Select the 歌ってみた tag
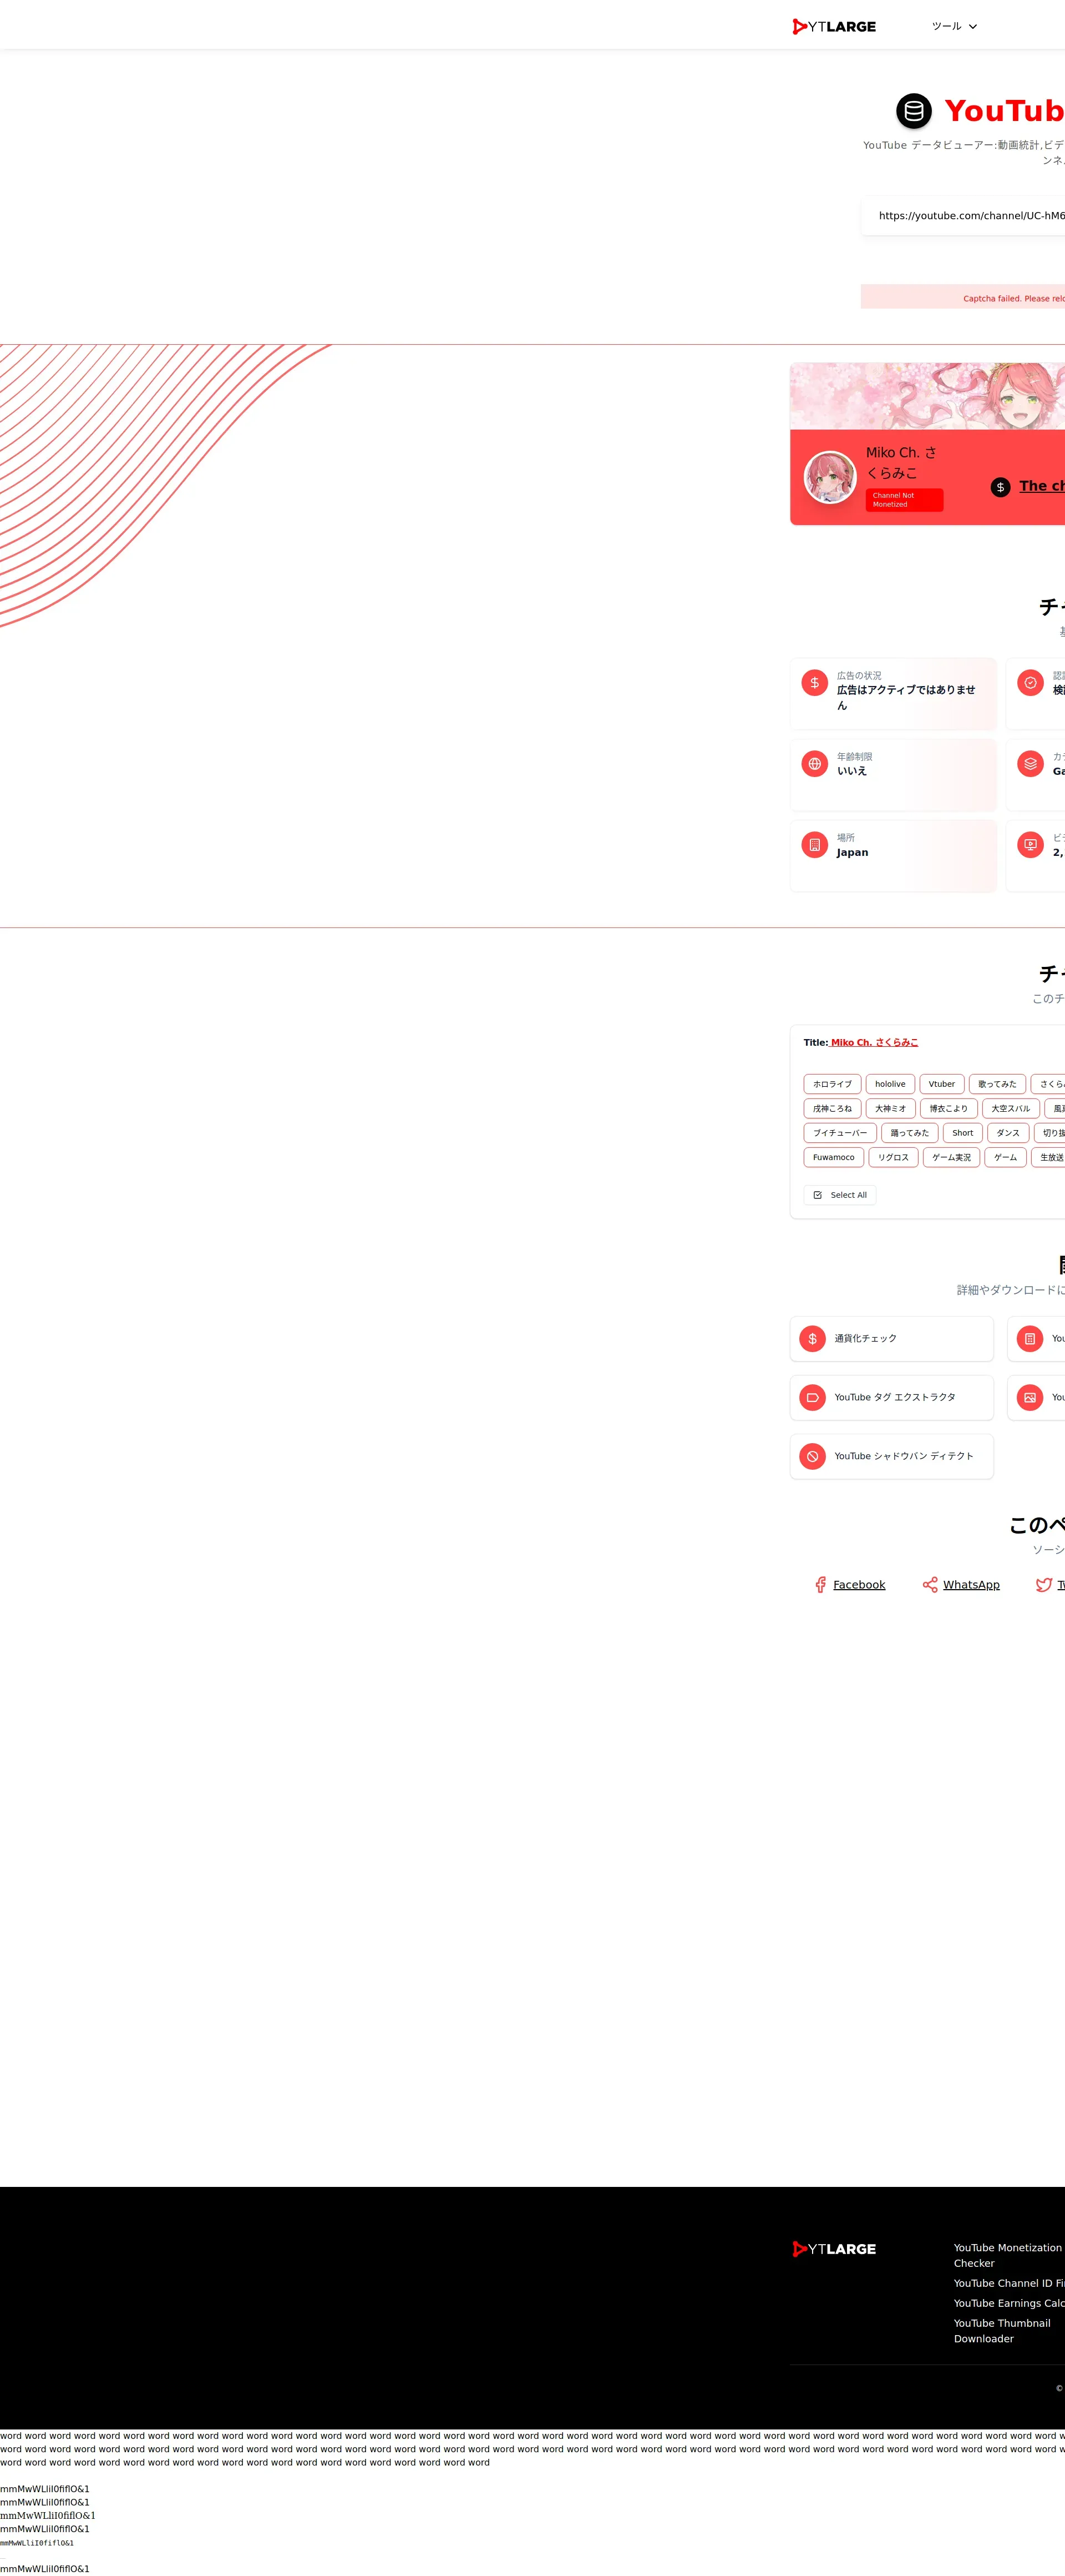1065x2576 pixels. point(997,1084)
